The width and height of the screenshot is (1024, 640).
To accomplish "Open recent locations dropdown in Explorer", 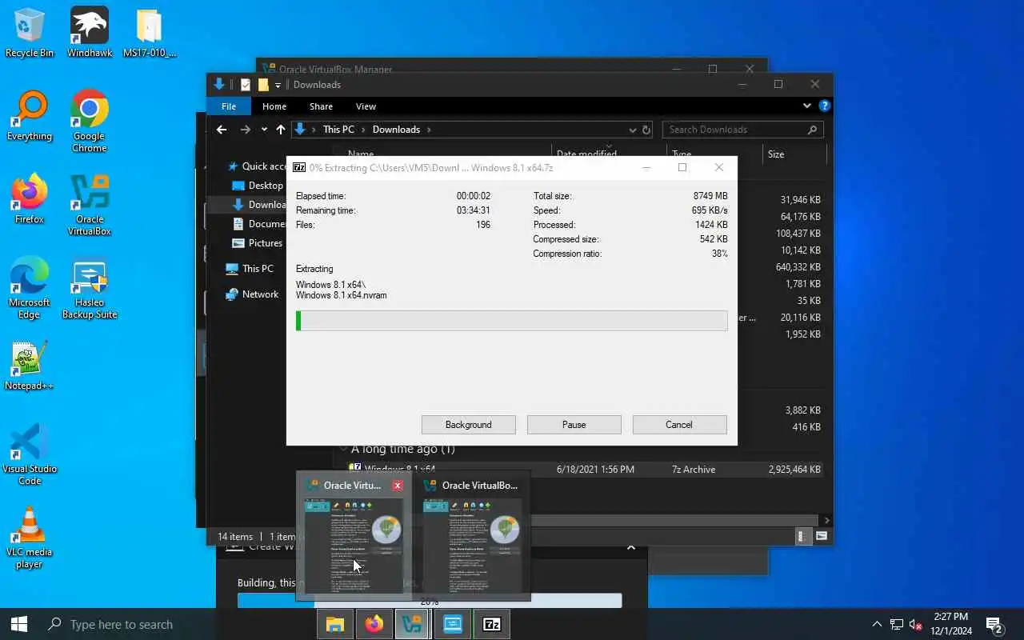I will pos(264,130).
